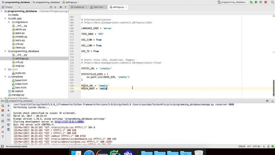The image size is (275, 155).
Task: Open Safari in the Dock
Action: [x=89, y=152]
